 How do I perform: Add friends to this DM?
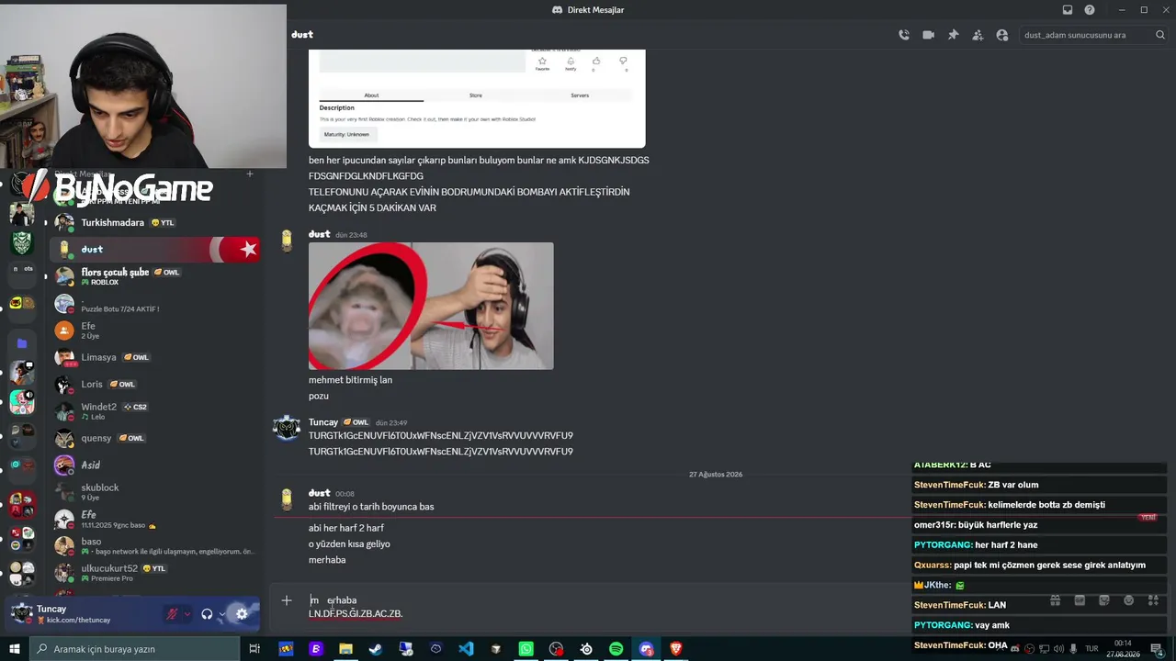978,35
